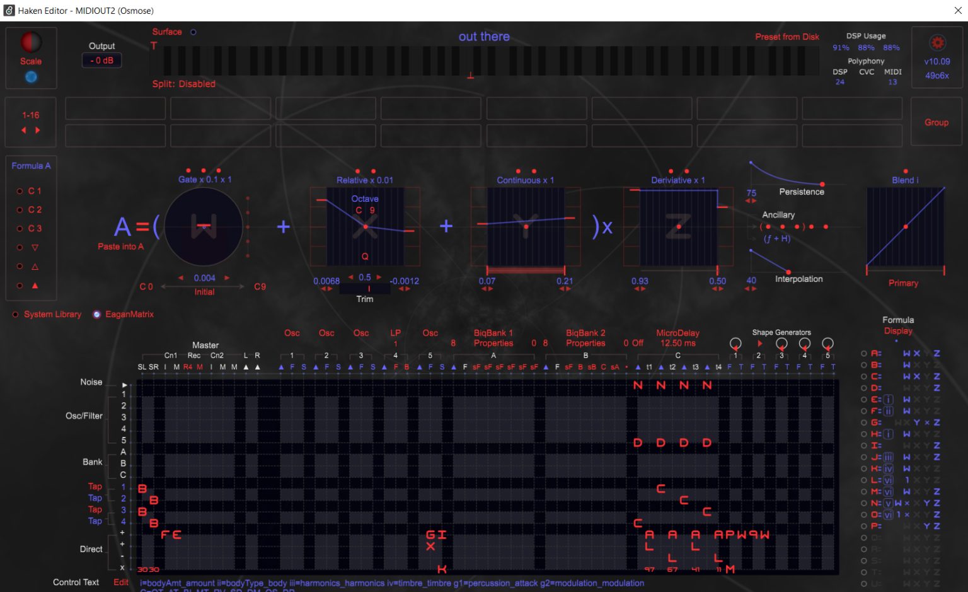Click the Shape Generator 2 play triangle
Screen dimensions: 968x592
759,344
